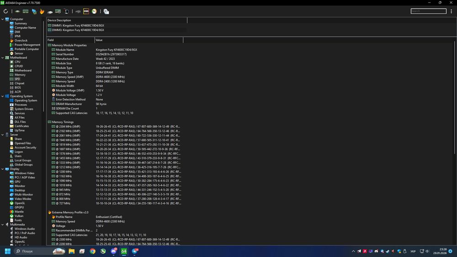
Task: Open Telegram from the taskbar
Action: [x=135, y=251]
